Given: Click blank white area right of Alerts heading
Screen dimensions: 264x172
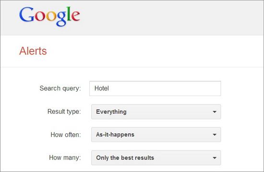Looking at the screenshot, I should pos(152,51).
